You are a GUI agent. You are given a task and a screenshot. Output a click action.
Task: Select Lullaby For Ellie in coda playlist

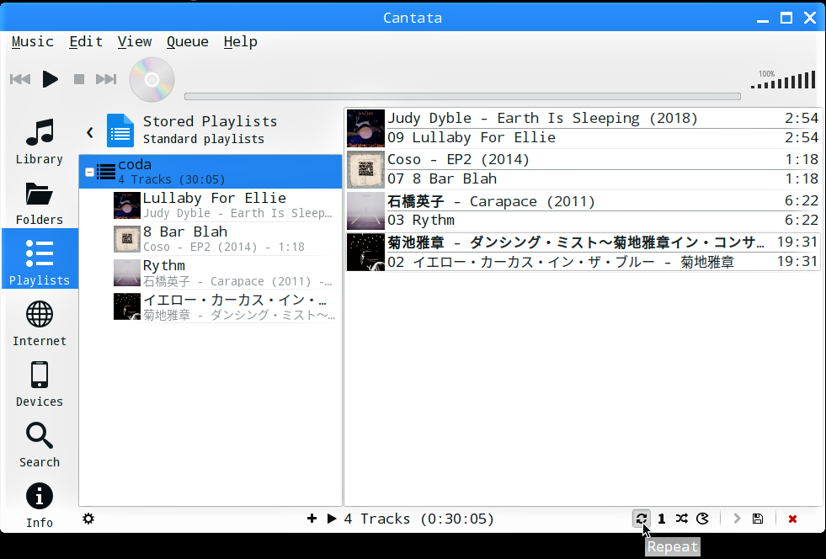227,205
